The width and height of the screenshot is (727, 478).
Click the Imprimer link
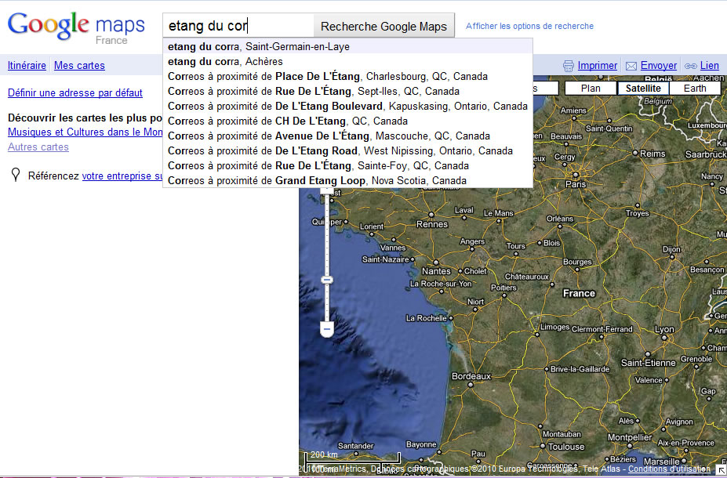[597, 65]
